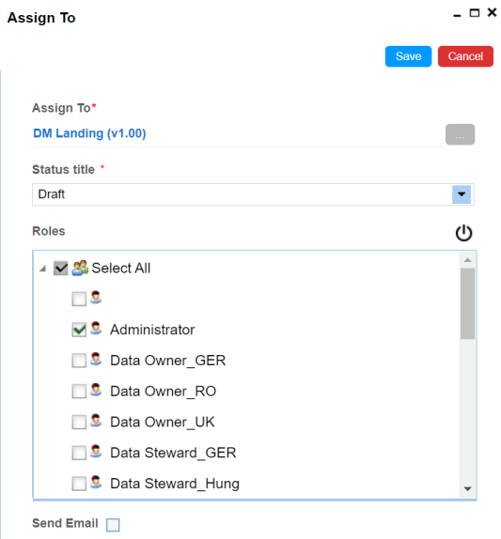Open the Assign To browse ellipsis button
The width and height of the screenshot is (501, 539).
click(x=460, y=134)
